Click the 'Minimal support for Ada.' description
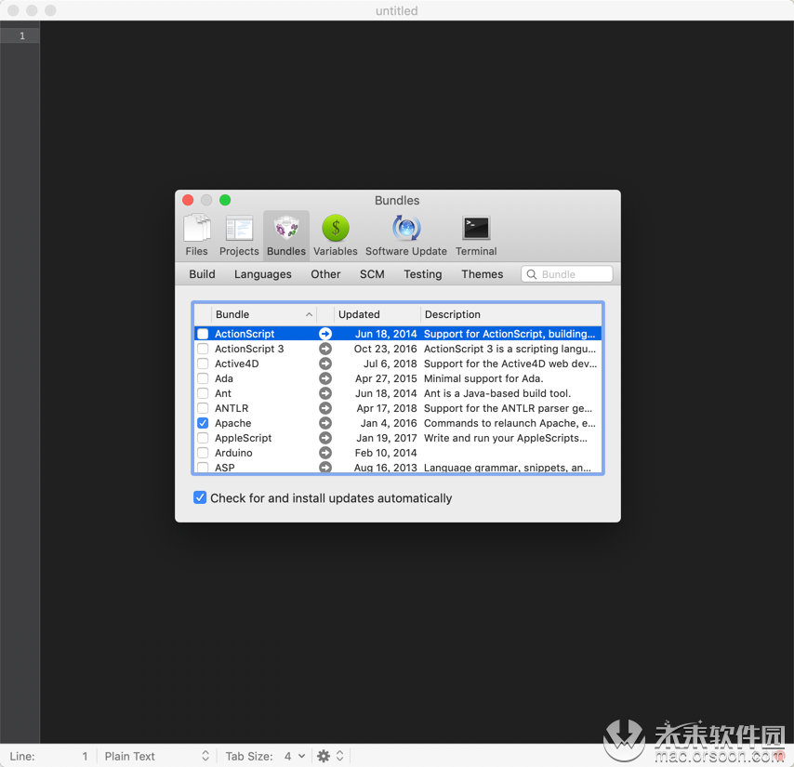This screenshot has width=794, height=767. coord(483,378)
